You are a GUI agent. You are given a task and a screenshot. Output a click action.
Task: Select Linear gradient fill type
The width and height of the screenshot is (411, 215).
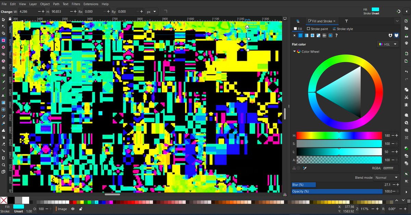pyautogui.click(x=307, y=35)
